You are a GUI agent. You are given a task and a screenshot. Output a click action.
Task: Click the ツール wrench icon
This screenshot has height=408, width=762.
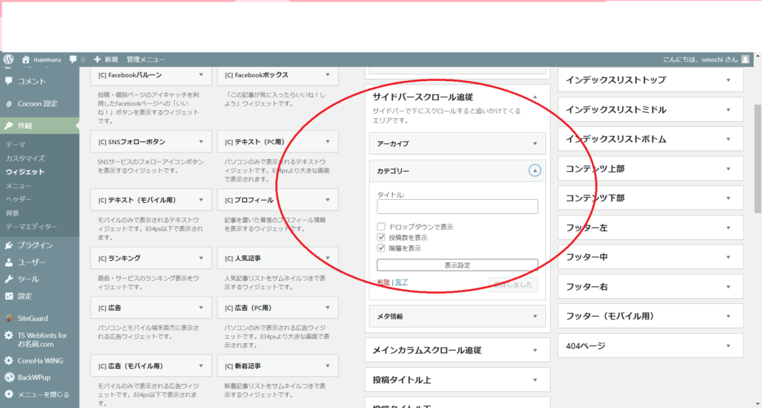(9, 279)
